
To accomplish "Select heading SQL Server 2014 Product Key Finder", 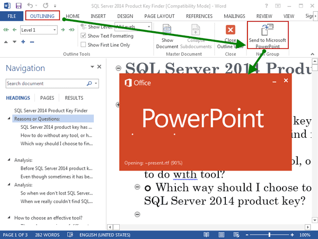I will pos(51,110).
